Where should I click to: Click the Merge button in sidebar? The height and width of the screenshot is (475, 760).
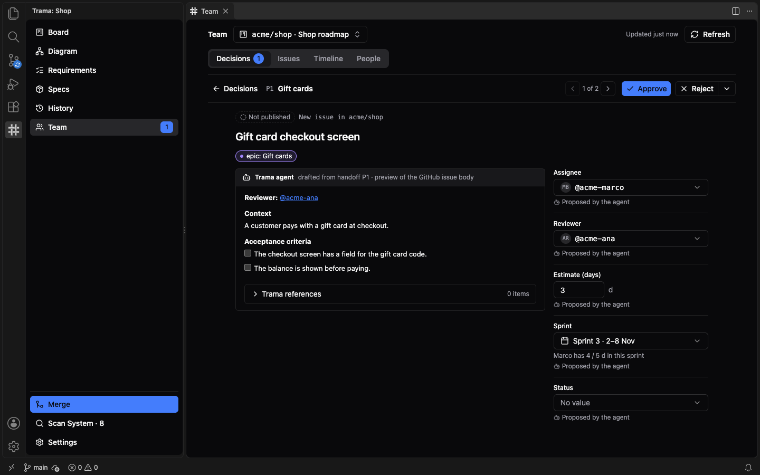[x=104, y=404]
